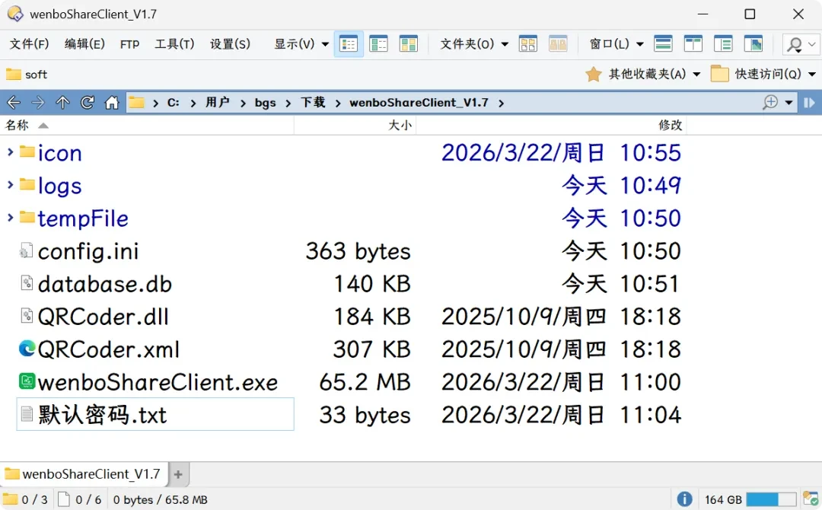This screenshot has height=510, width=822.
Task: Select the thumbnails view icon
Action: click(x=409, y=44)
